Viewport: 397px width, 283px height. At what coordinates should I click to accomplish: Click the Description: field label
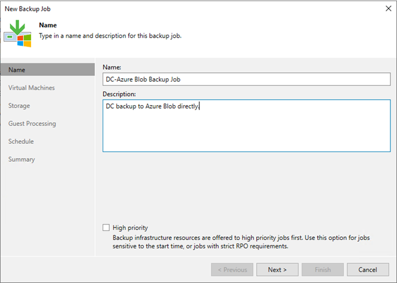tap(119, 94)
